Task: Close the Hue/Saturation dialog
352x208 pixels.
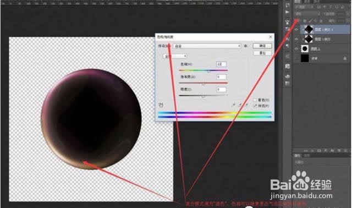Action: click(271, 37)
